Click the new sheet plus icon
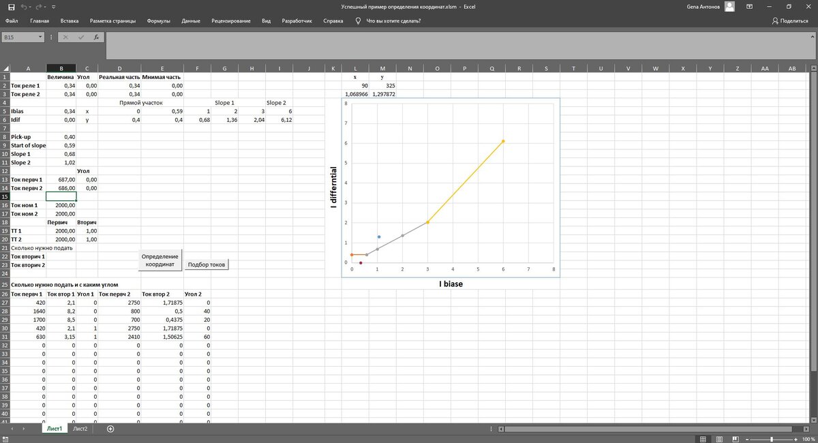818x443 pixels. (x=109, y=429)
